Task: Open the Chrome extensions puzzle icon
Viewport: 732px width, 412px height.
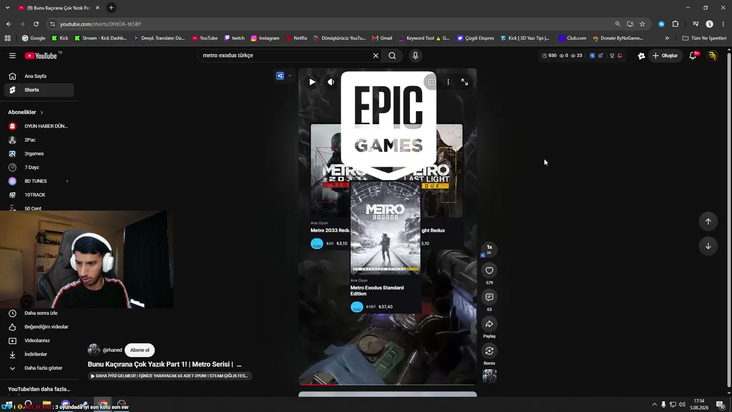Action: (675, 24)
